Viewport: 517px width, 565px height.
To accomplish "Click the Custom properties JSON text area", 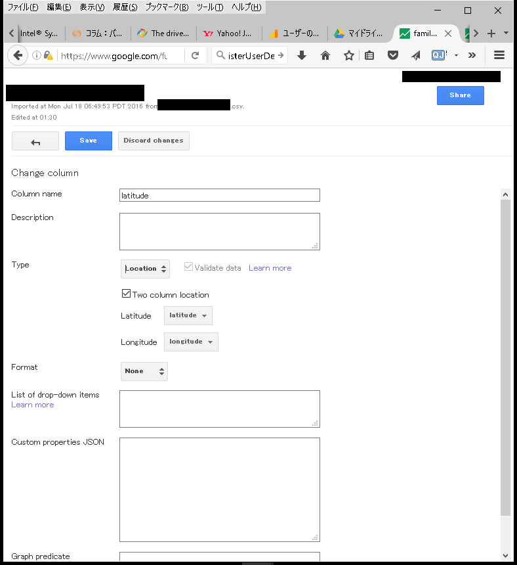I will (220, 489).
